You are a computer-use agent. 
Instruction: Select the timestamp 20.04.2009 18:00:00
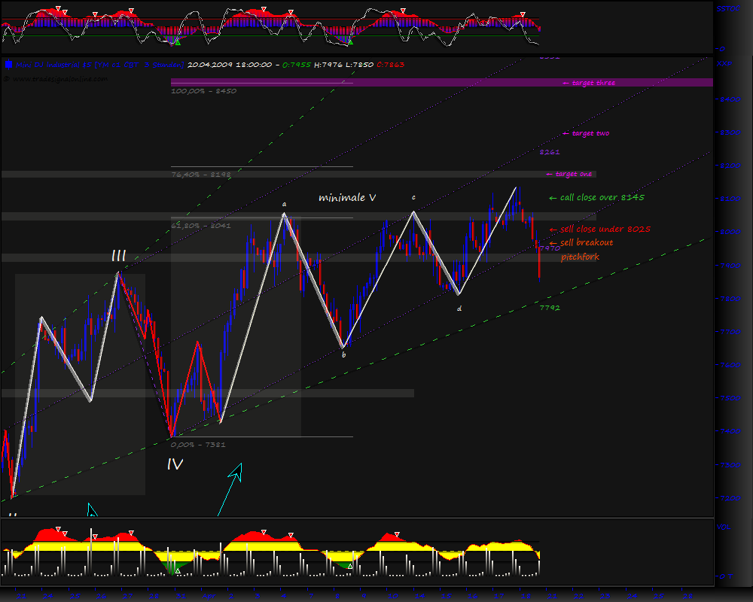point(230,64)
